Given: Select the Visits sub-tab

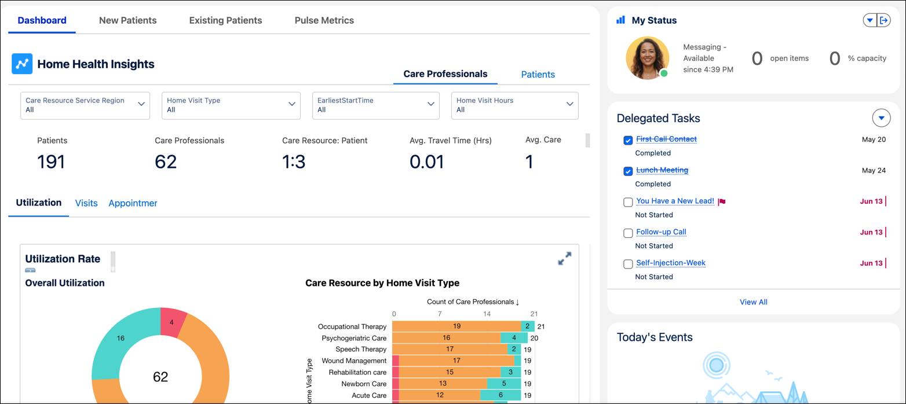Looking at the screenshot, I should point(86,203).
